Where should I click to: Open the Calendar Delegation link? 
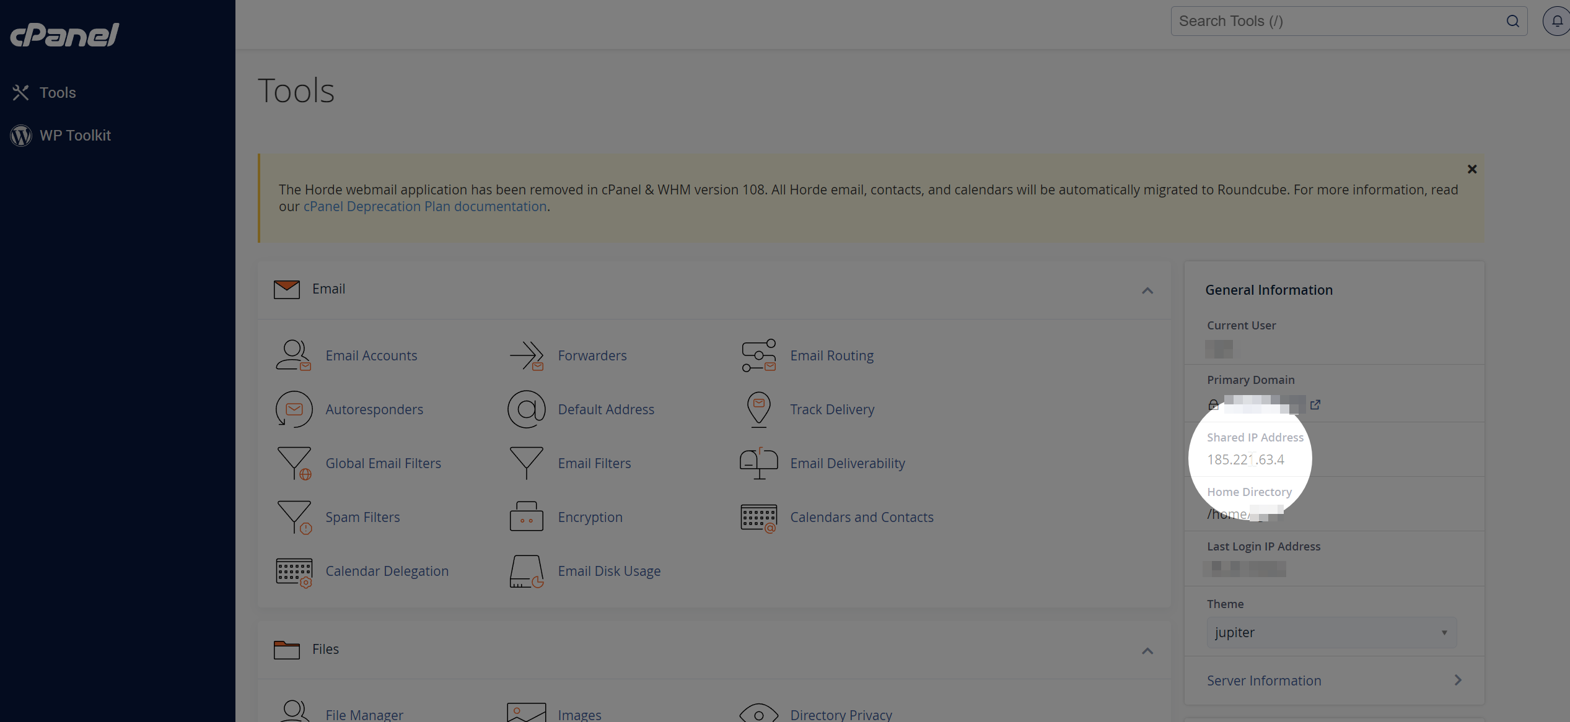pyautogui.click(x=387, y=571)
